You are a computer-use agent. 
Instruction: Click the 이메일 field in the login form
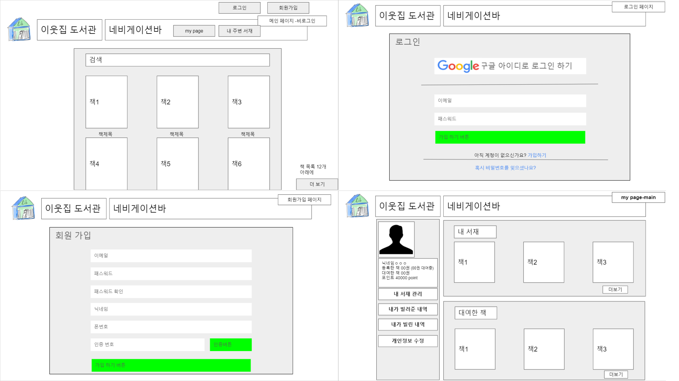[510, 101]
